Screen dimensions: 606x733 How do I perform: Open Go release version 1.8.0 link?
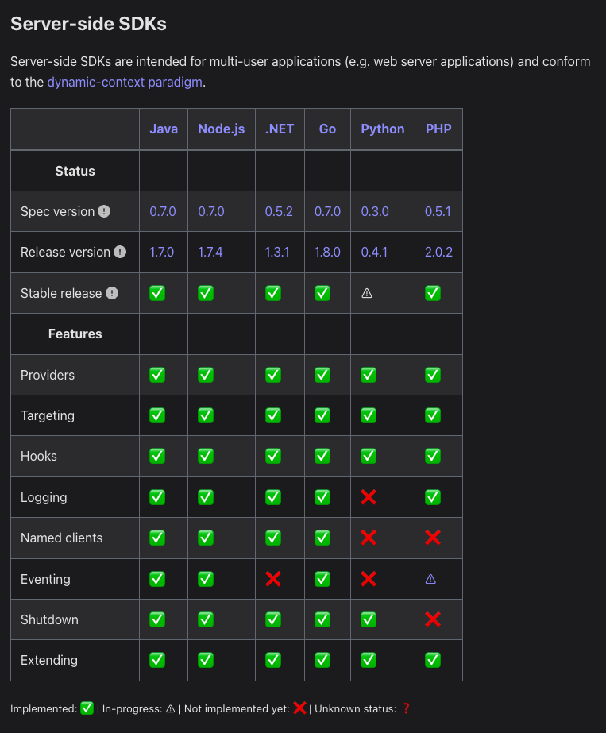[327, 252]
